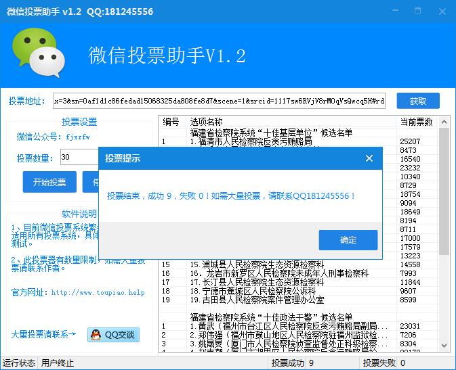This screenshot has width=456, height=370.
Task: Click the 编号 column header
Action: click(171, 121)
